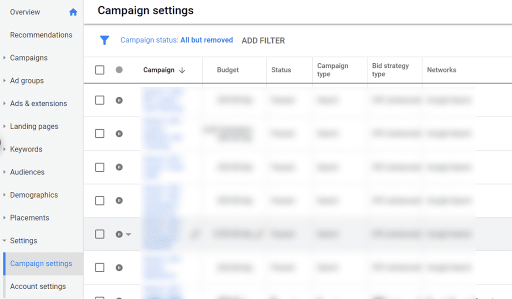Click the Budget column header
The height and width of the screenshot is (299, 512).
click(x=228, y=70)
